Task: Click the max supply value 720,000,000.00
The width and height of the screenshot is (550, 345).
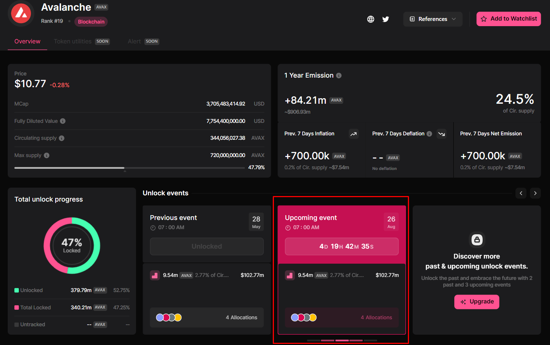Action: (228, 155)
